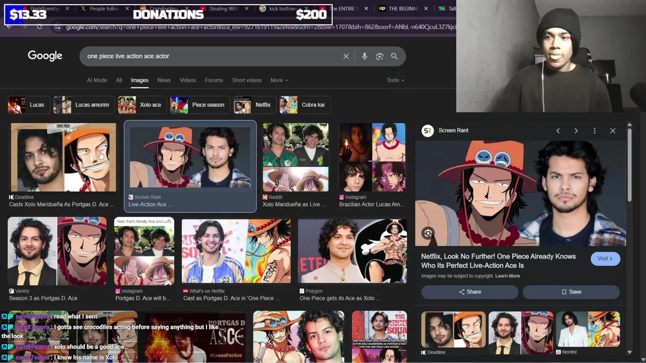
Task: Open Screen Rant 'Live-Action Ace' image result
Action: click(190, 157)
